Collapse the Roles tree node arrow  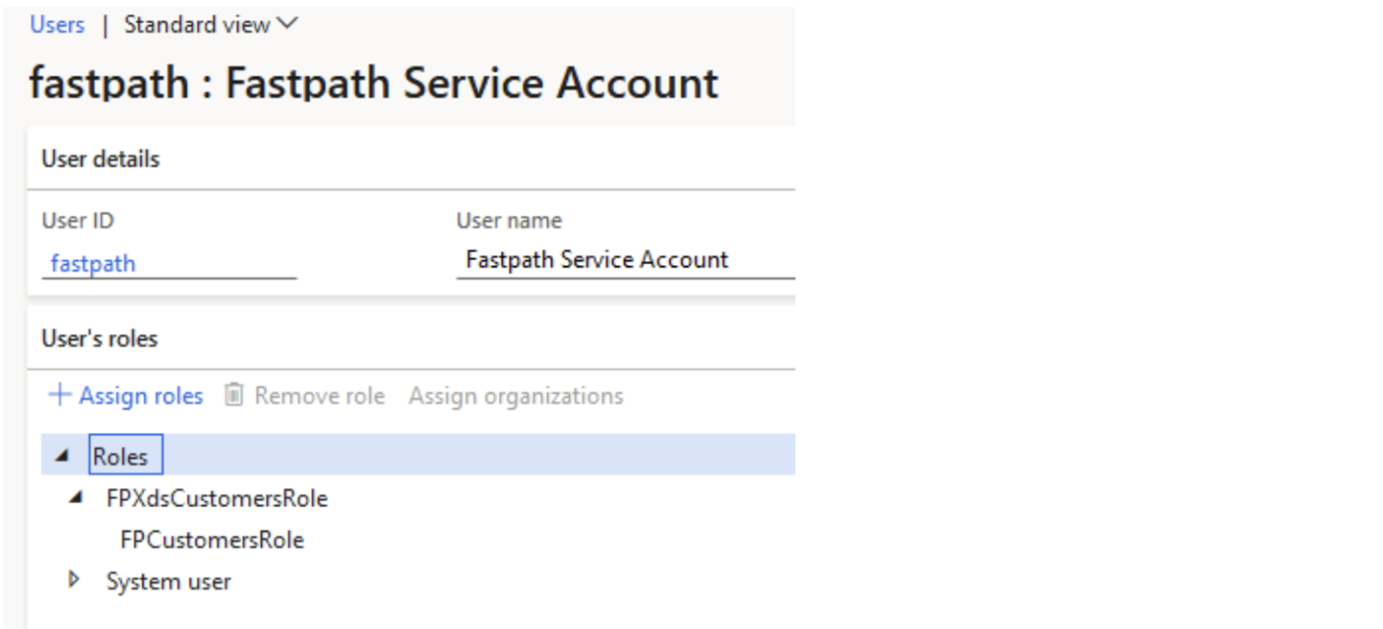point(62,455)
